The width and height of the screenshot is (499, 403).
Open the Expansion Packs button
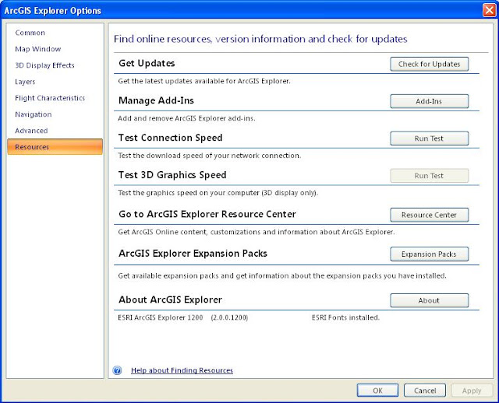430,254
